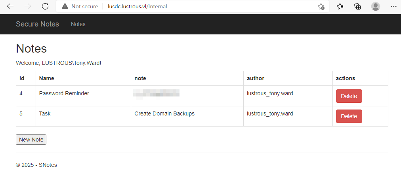Open the Collections icon
The height and width of the screenshot is (172, 401).
pyautogui.click(x=357, y=6)
